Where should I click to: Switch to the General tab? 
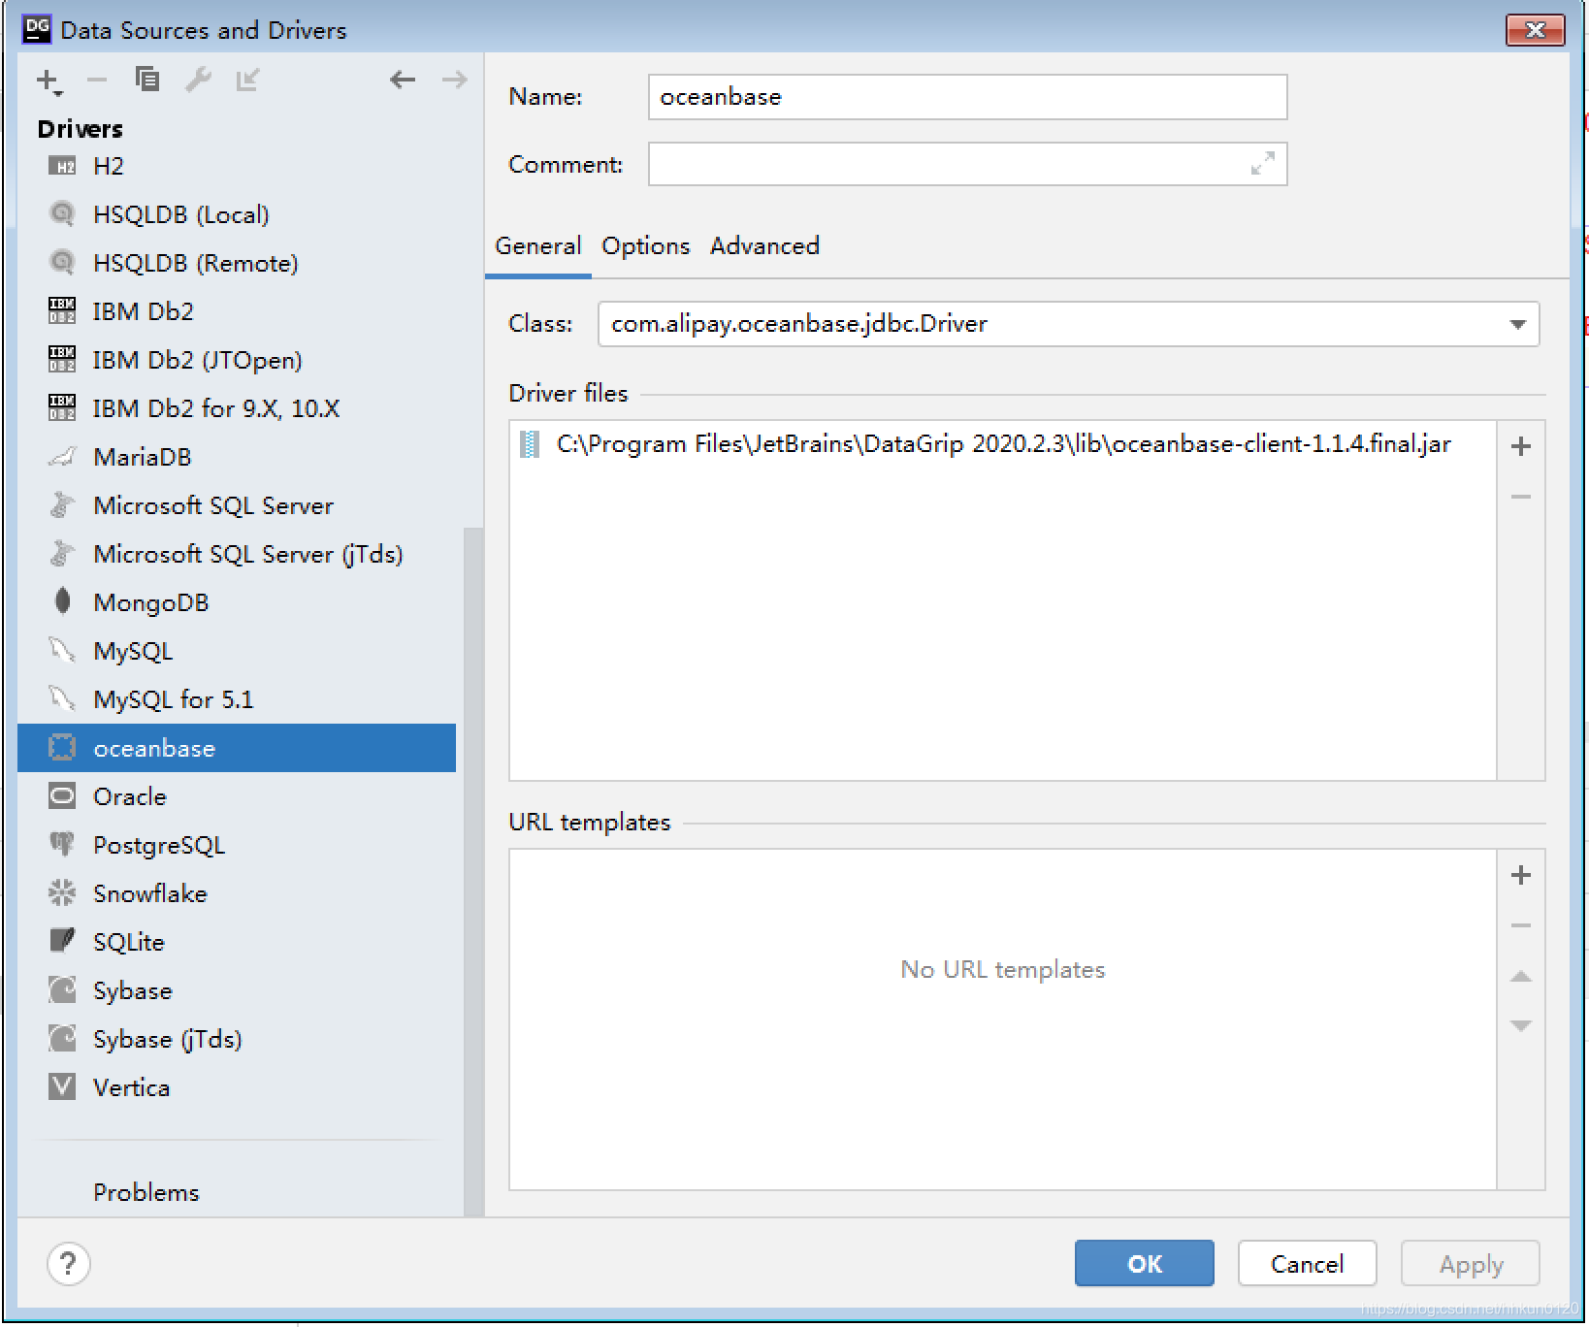538,246
